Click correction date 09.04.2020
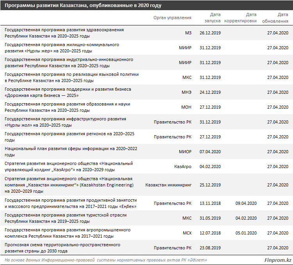 (x=246, y=203)
